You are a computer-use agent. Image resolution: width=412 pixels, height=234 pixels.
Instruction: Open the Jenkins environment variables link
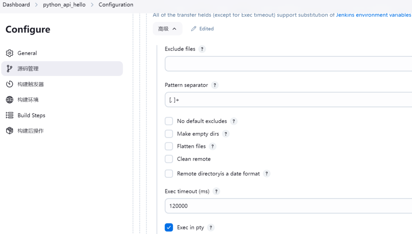point(373,15)
